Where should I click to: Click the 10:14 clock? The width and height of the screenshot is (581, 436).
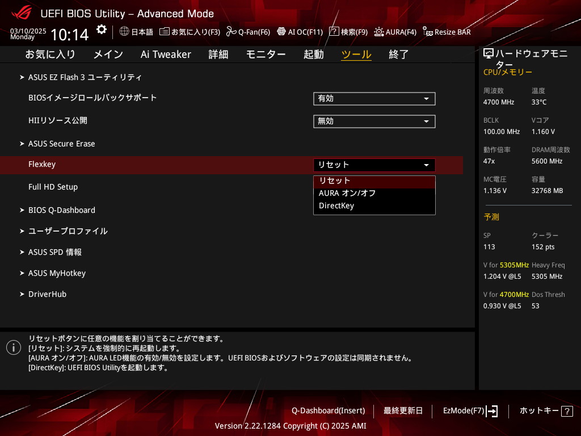coord(70,35)
